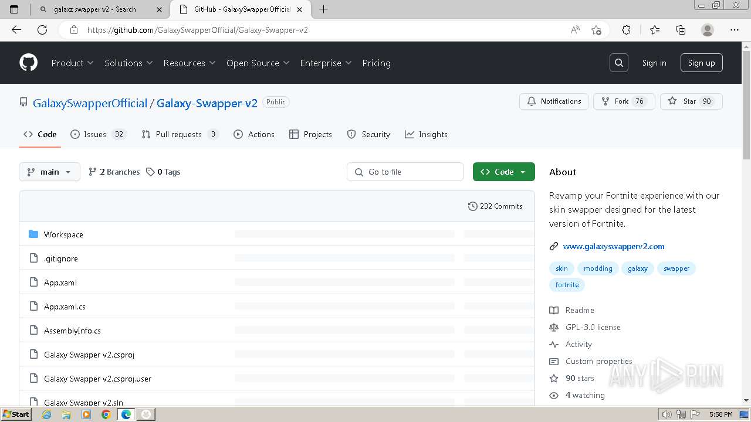
Task: Switch to the Issues tab
Action: point(98,134)
